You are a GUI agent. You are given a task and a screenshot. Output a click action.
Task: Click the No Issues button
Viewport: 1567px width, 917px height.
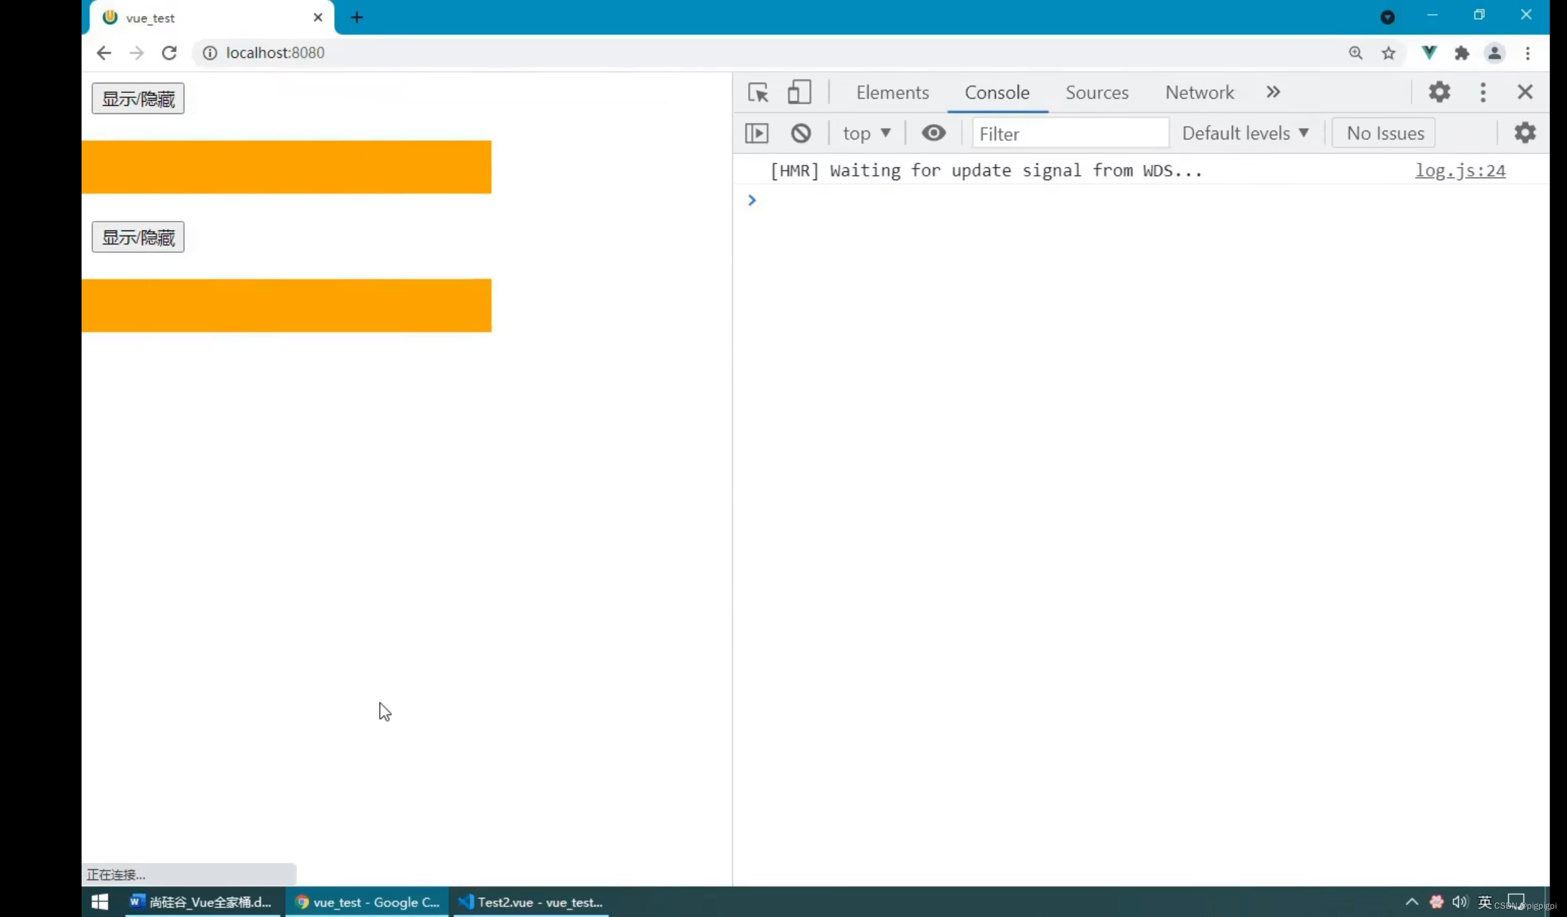[1383, 133]
